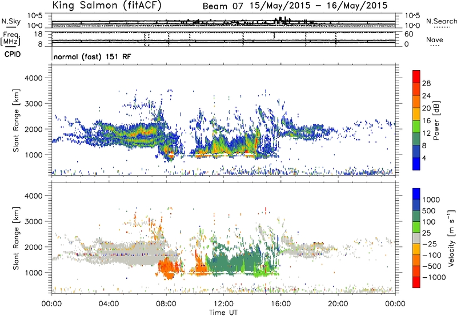Click the 15/May/2015 - 16/May/2015 date range
The width and height of the screenshot is (457, 316).
[319, 6]
